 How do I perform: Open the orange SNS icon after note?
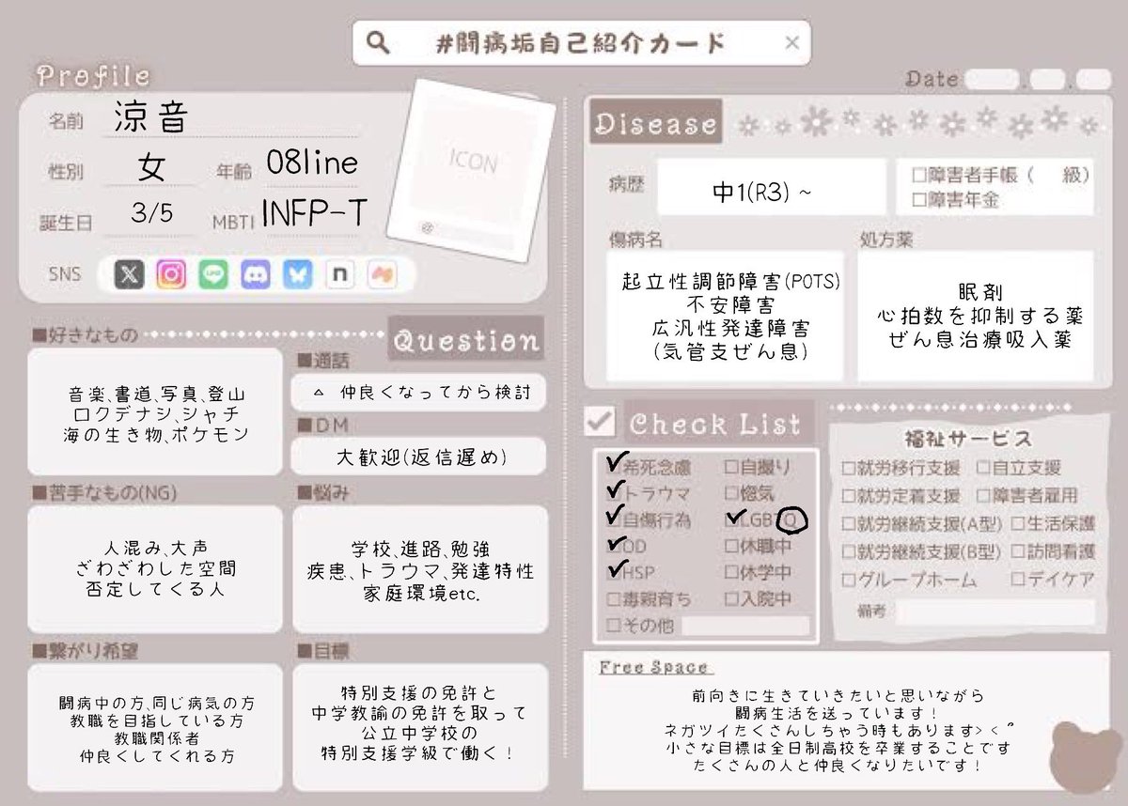pyautogui.click(x=383, y=274)
